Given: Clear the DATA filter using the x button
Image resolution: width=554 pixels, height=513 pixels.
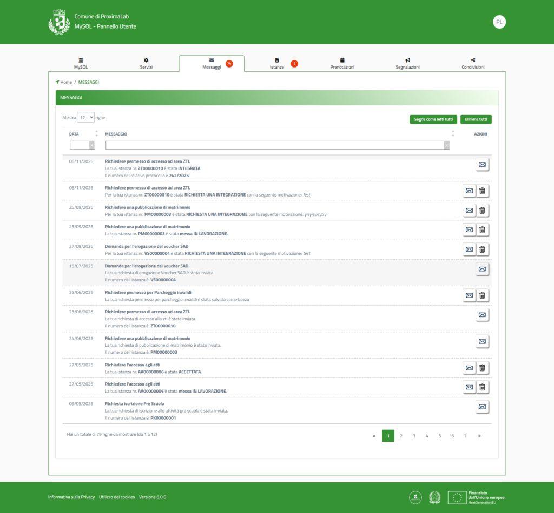Looking at the screenshot, I should pyautogui.click(x=92, y=145).
